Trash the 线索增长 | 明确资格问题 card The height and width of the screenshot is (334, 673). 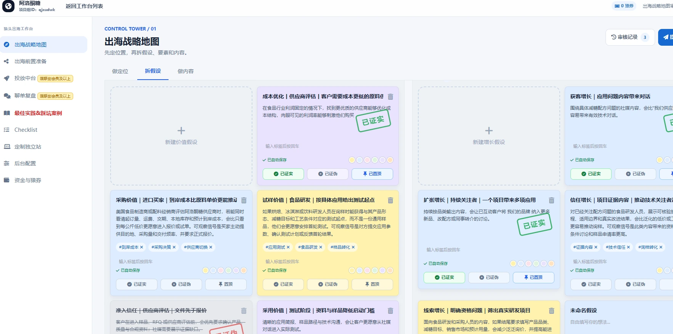pos(551,311)
